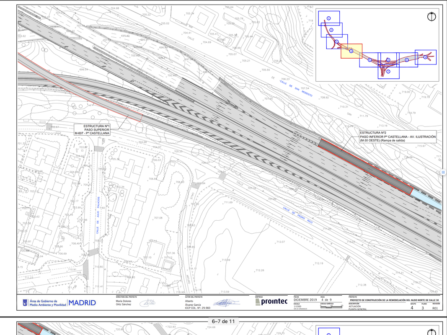Image resolution: width=447 pixels, height=335 pixels.
Task: Click elevation label '719.00'
Action: click(x=406, y=92)
